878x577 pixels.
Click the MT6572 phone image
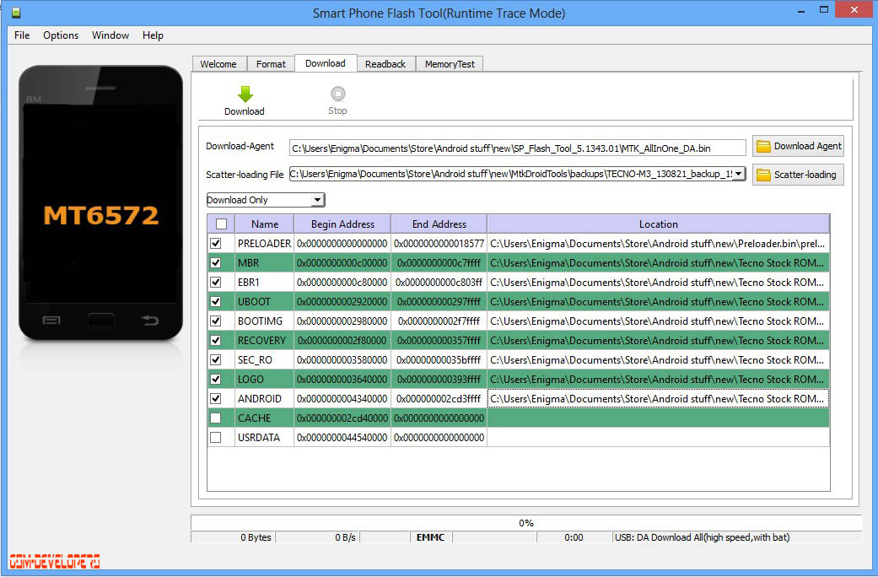coord(101,202)
